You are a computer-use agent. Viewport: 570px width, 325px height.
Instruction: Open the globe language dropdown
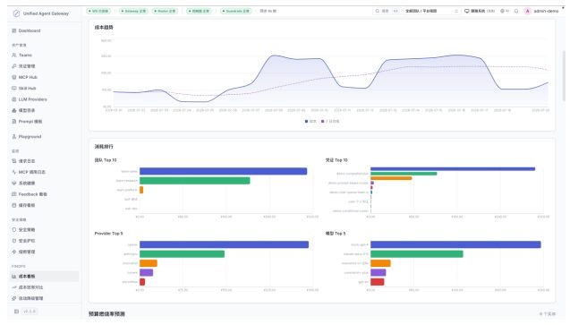click(x=505, y=12)
